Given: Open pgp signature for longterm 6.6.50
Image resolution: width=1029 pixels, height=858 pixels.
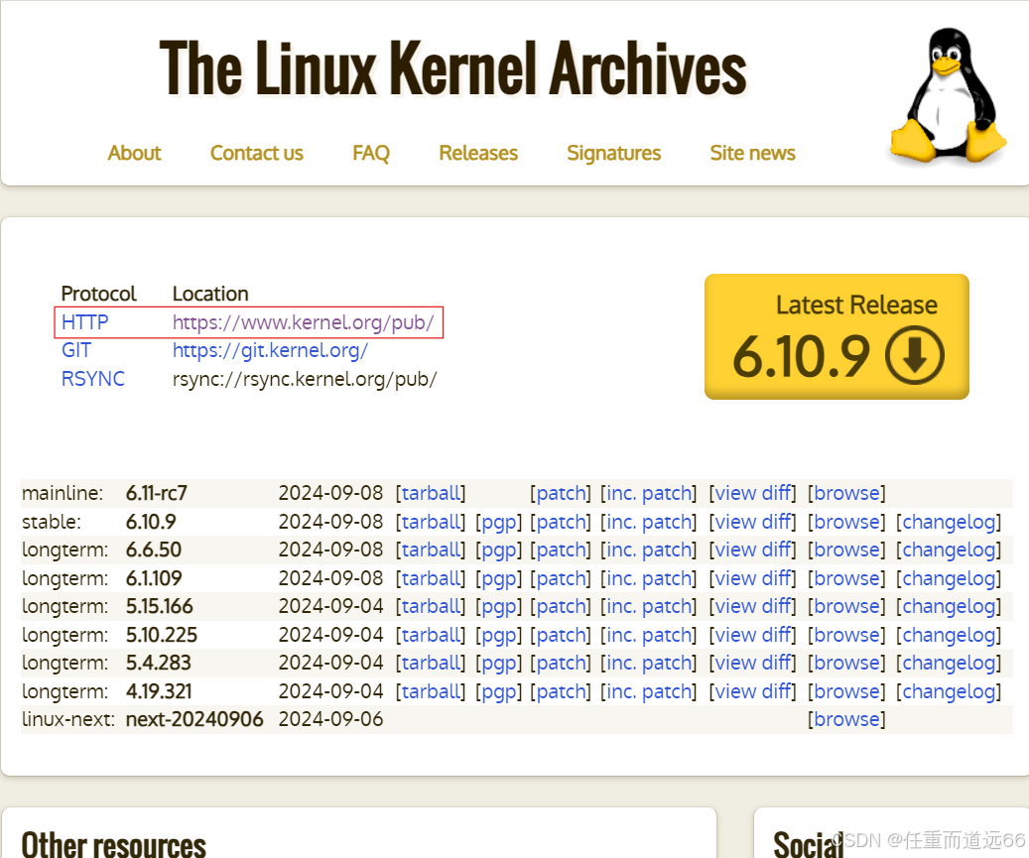Looking at the screenshot, I should click(x=499, y=550).
